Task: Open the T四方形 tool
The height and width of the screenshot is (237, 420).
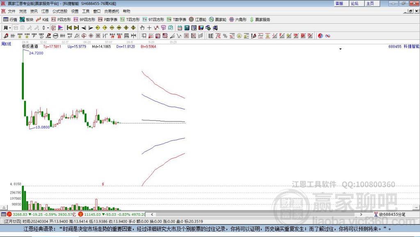Action: (130, 20)
